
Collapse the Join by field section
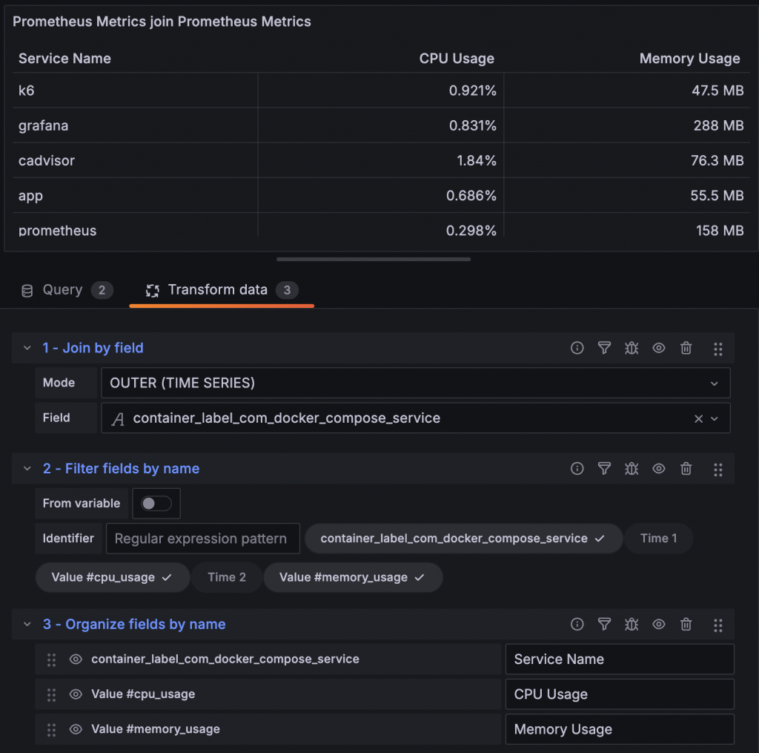pyautogui.click(x=27, y=348)
